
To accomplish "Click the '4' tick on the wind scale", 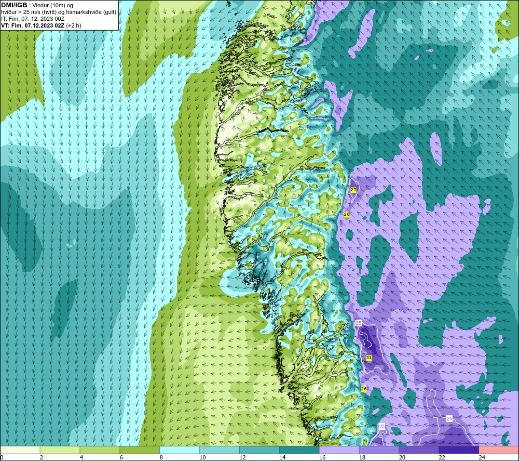I will click(x=81, y=457).
